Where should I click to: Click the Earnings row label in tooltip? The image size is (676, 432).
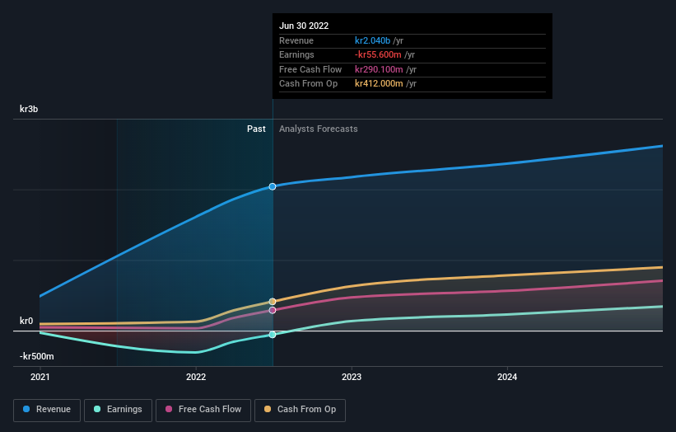(x=296, y=54)
